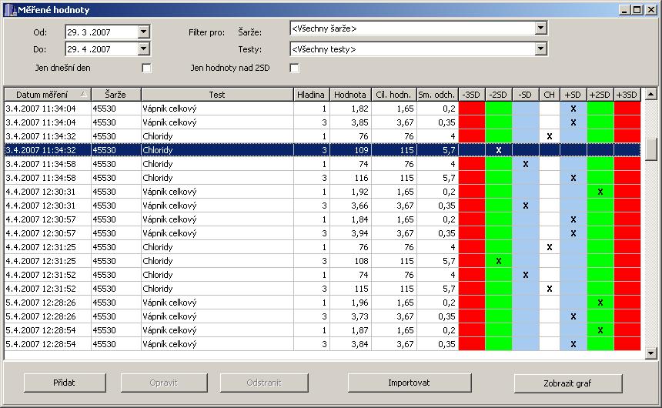Click value 116 in Hodnota column
The image size is (662, 408).
(361, 178)
